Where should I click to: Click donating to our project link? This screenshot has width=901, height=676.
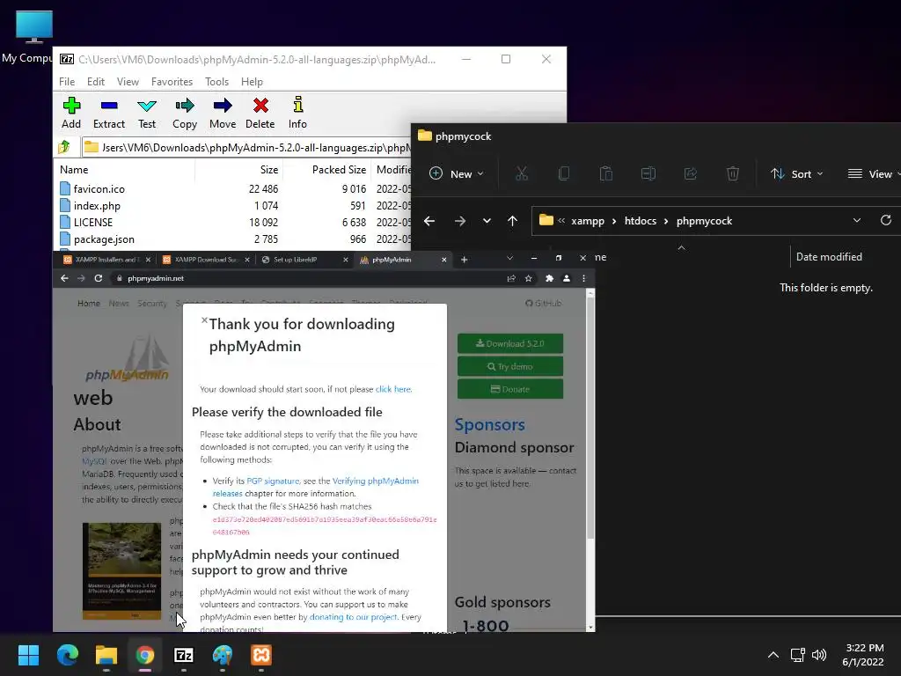354,617
